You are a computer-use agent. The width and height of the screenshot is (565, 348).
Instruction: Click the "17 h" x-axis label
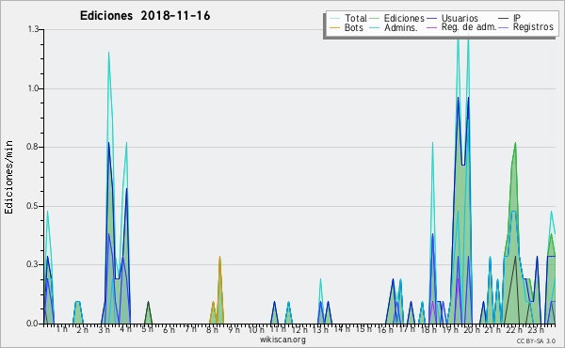[x=407, y=329]
